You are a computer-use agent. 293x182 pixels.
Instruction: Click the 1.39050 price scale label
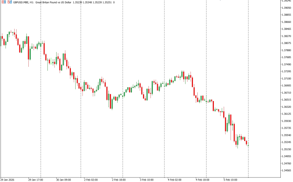click(x=287, y=8)
